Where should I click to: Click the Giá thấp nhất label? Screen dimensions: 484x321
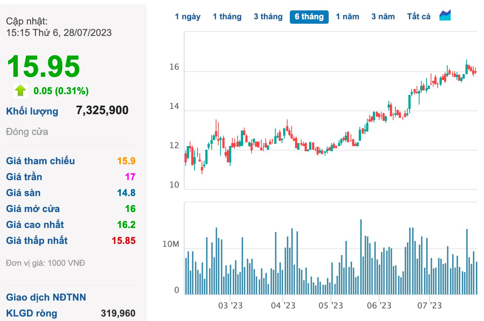[37, 241]
